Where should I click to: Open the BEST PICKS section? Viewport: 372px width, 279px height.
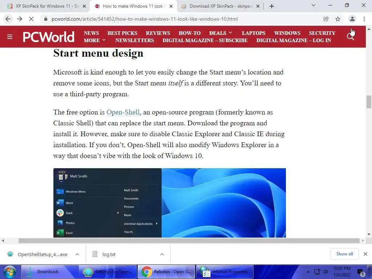(x=122, y=33)
